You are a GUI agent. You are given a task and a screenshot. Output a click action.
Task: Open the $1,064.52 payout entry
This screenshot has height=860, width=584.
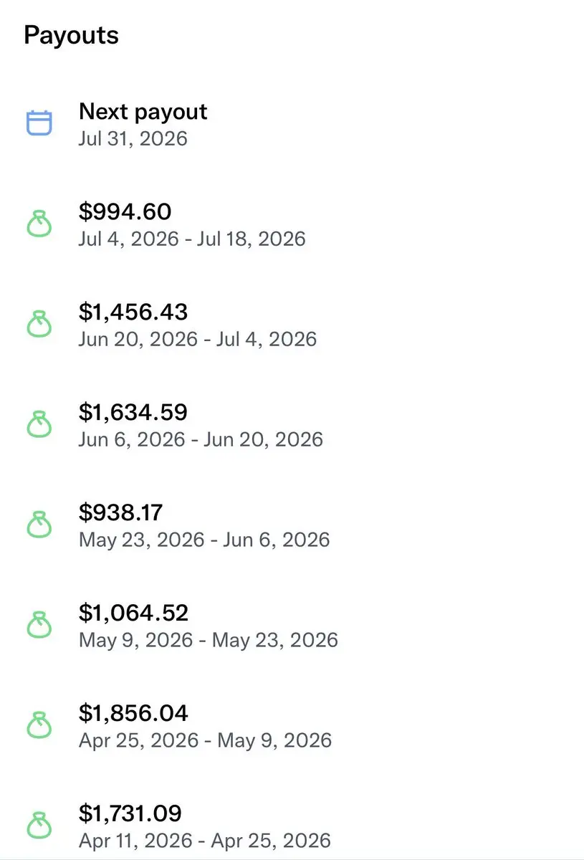coord(292,626)
